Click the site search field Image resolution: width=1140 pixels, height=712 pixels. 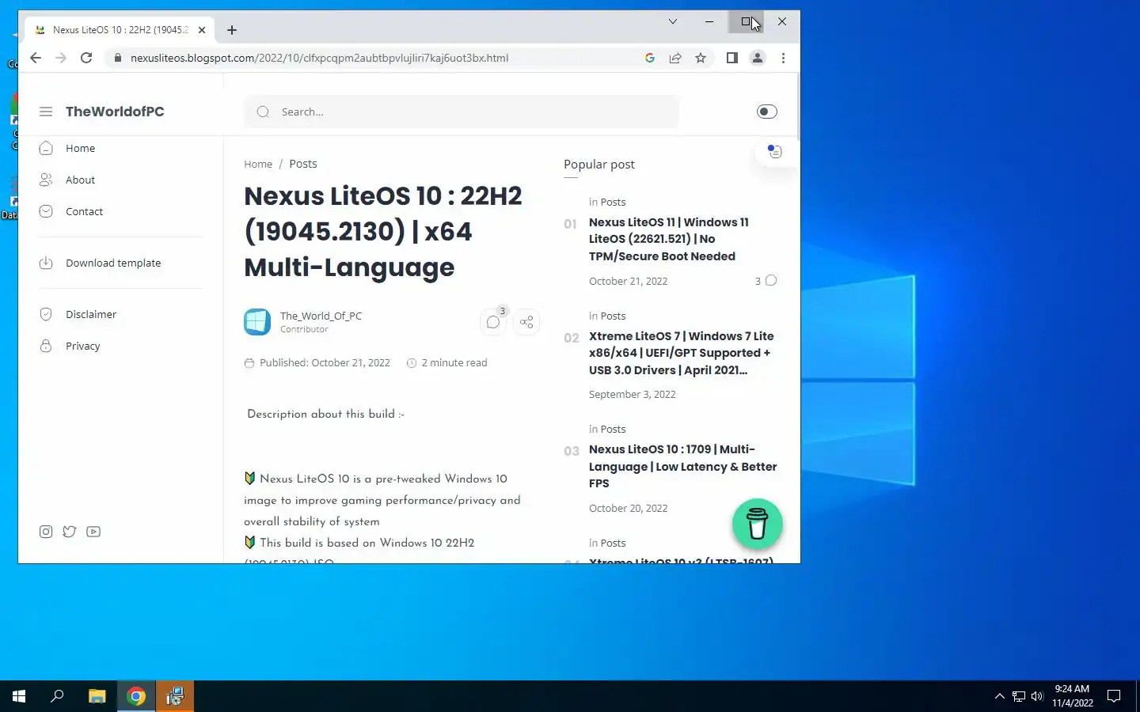point(462,112)
